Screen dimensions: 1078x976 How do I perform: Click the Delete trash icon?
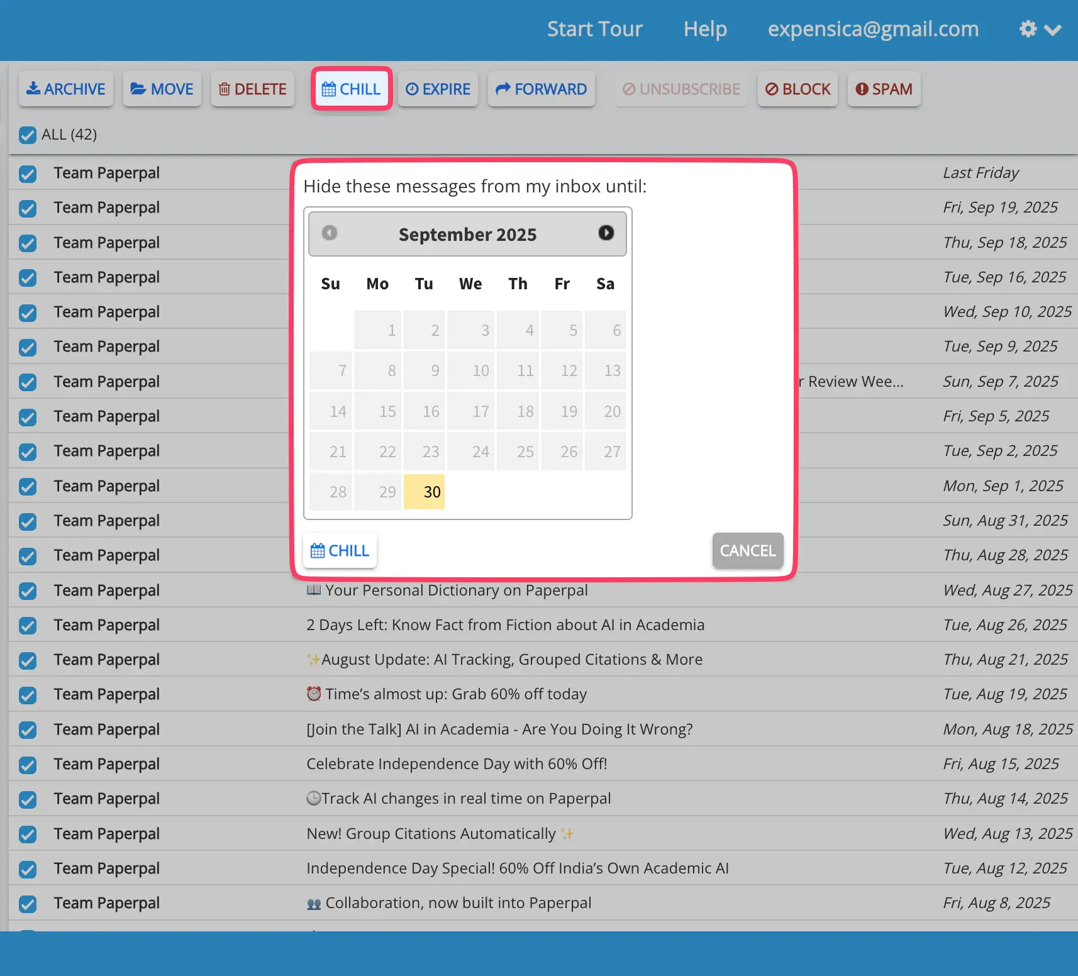(x=224, y=89)
